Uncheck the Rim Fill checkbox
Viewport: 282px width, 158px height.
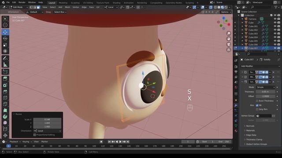257,105
